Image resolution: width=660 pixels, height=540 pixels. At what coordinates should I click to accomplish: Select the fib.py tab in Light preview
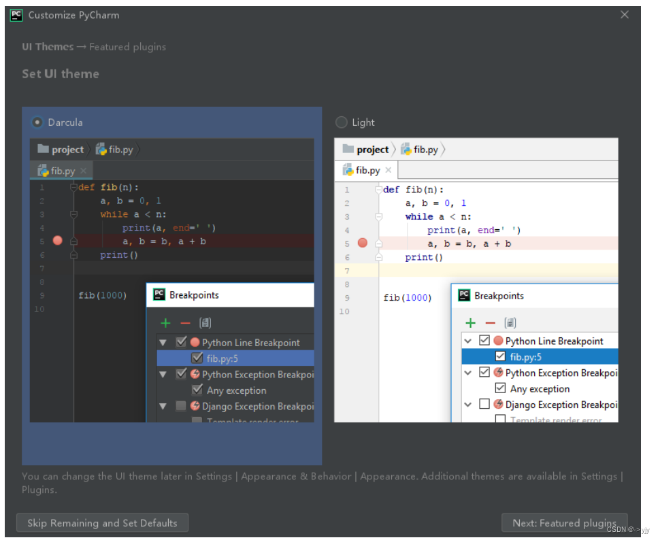(366, 170)
